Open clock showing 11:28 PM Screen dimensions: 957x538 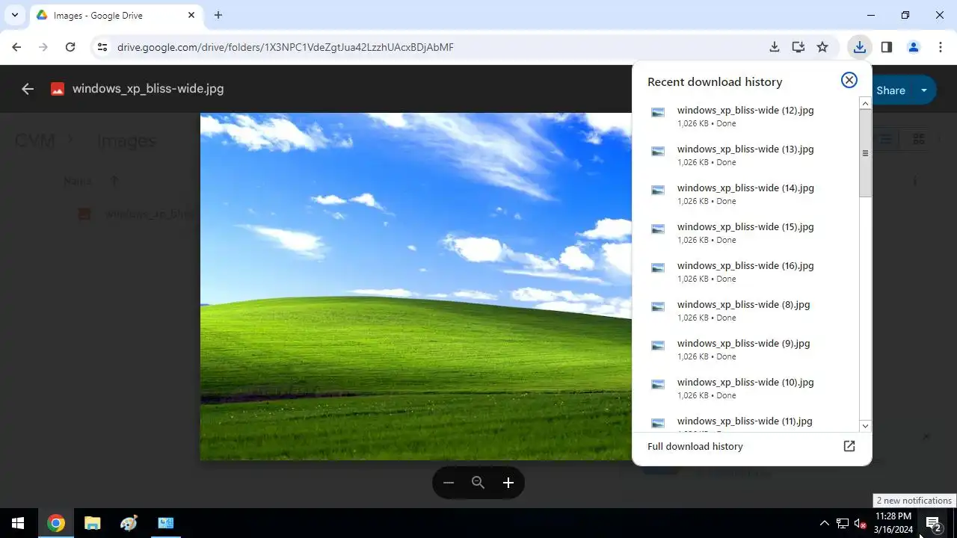(x=893, y=523)
